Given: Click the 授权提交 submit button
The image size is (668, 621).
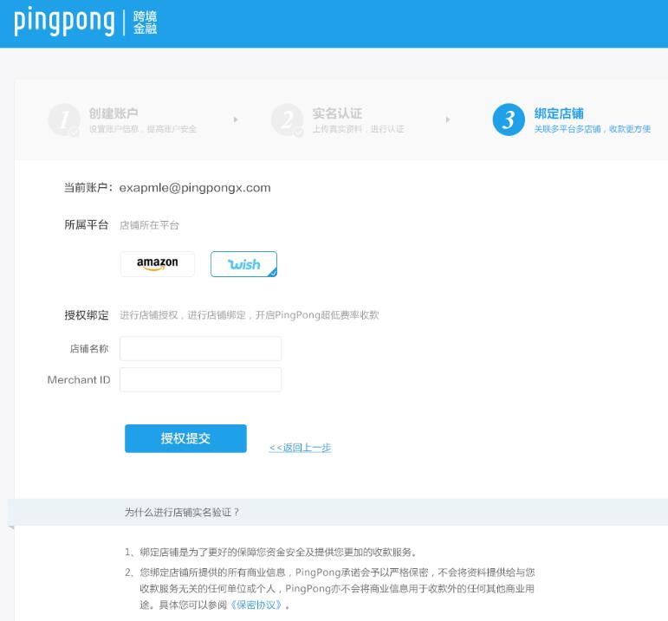Looking at the screenshot, I should 185,438.
